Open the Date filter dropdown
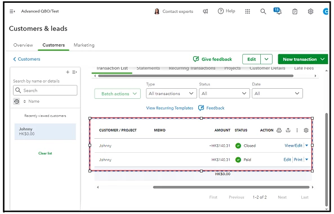 point(277,93)
